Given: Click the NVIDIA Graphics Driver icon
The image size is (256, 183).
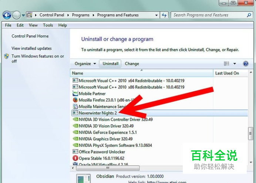Looking at the screenshot, I should [x=75, y=139].
